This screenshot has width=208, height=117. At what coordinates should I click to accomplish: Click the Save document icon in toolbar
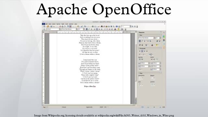coord(51,26)
